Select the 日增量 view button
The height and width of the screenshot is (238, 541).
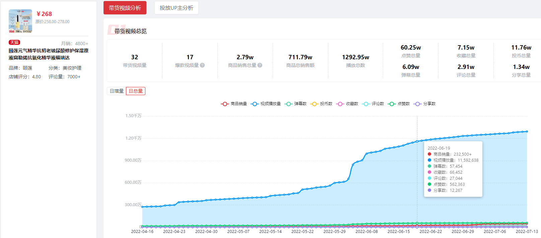[117, 91]
